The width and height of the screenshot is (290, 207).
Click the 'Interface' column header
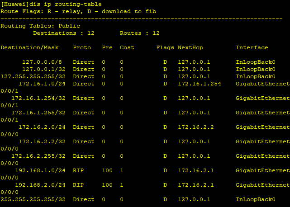[x=252, y=47]
